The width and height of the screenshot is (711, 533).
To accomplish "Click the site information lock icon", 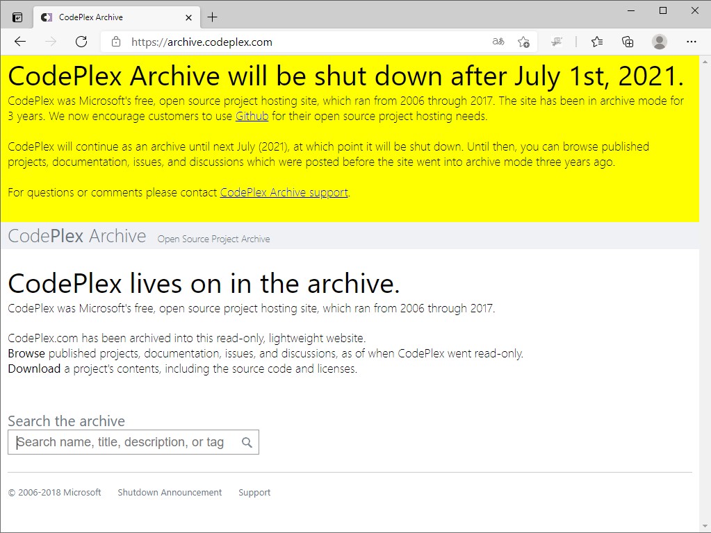I will click(x=115, y=42).
